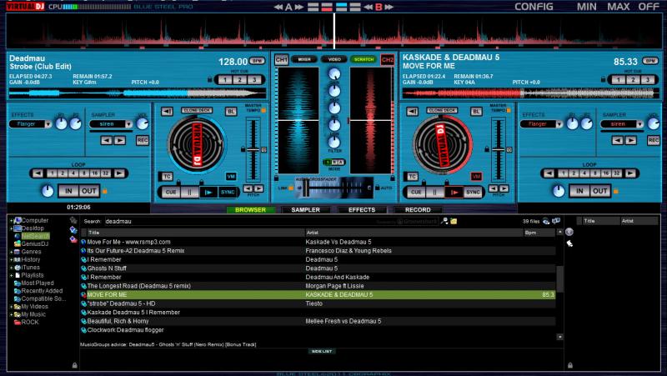Toggle right deck Master Tempo indicator

[509, 111]
